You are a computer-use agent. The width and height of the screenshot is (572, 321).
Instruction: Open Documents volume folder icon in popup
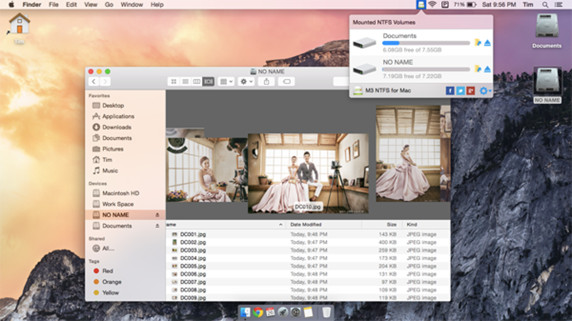click(478, 43)
